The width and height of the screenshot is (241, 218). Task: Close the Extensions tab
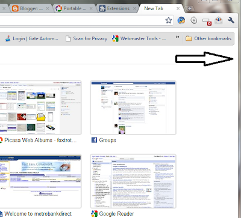134,8
